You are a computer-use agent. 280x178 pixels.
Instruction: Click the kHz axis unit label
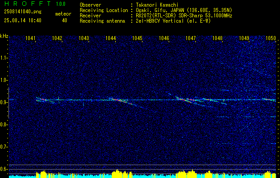4,36
